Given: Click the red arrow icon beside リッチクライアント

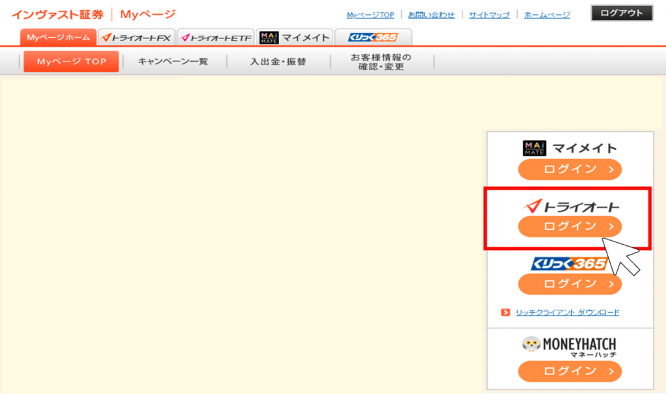Looking at the screenshot, I should tap(505, 313).
